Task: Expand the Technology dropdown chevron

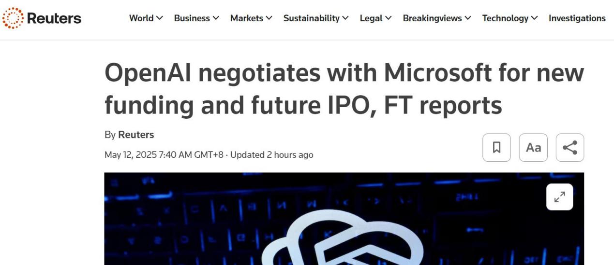Action: [x=534, y=18]
